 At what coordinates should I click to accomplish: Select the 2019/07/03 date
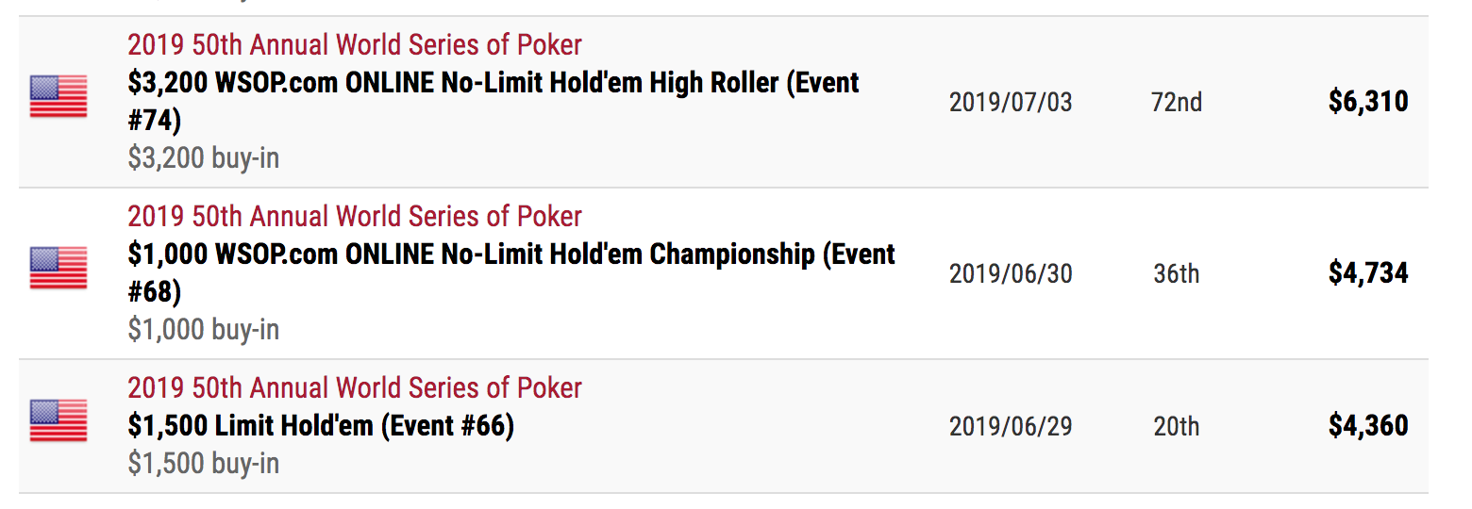[x=1011, y=102]
